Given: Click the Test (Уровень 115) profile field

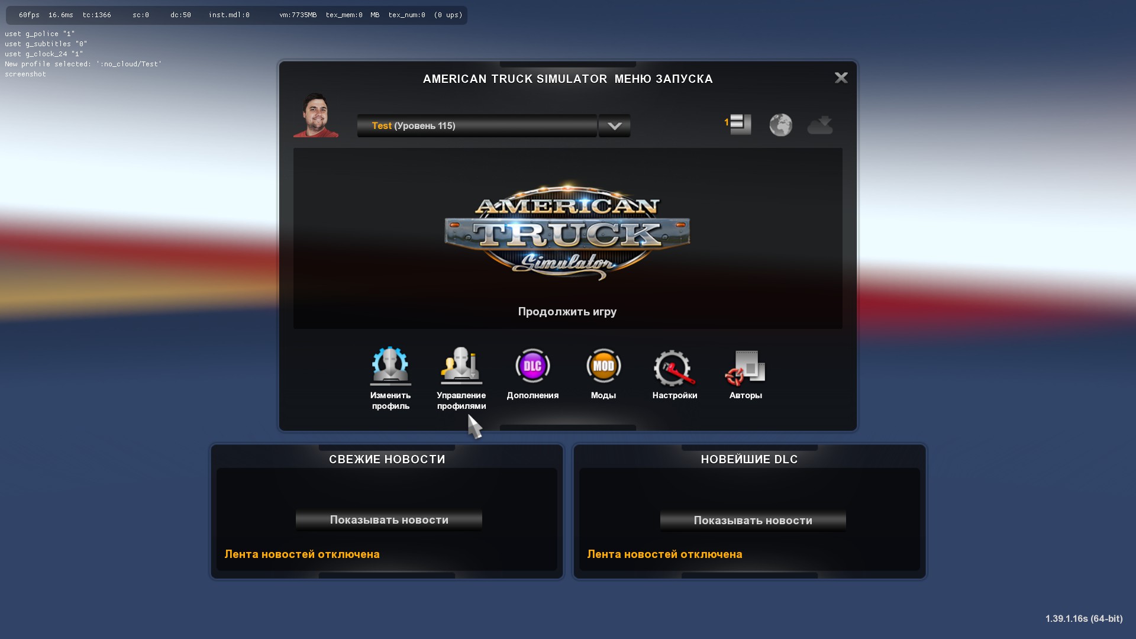Looking at the screenshot, I should coord(477,125).
